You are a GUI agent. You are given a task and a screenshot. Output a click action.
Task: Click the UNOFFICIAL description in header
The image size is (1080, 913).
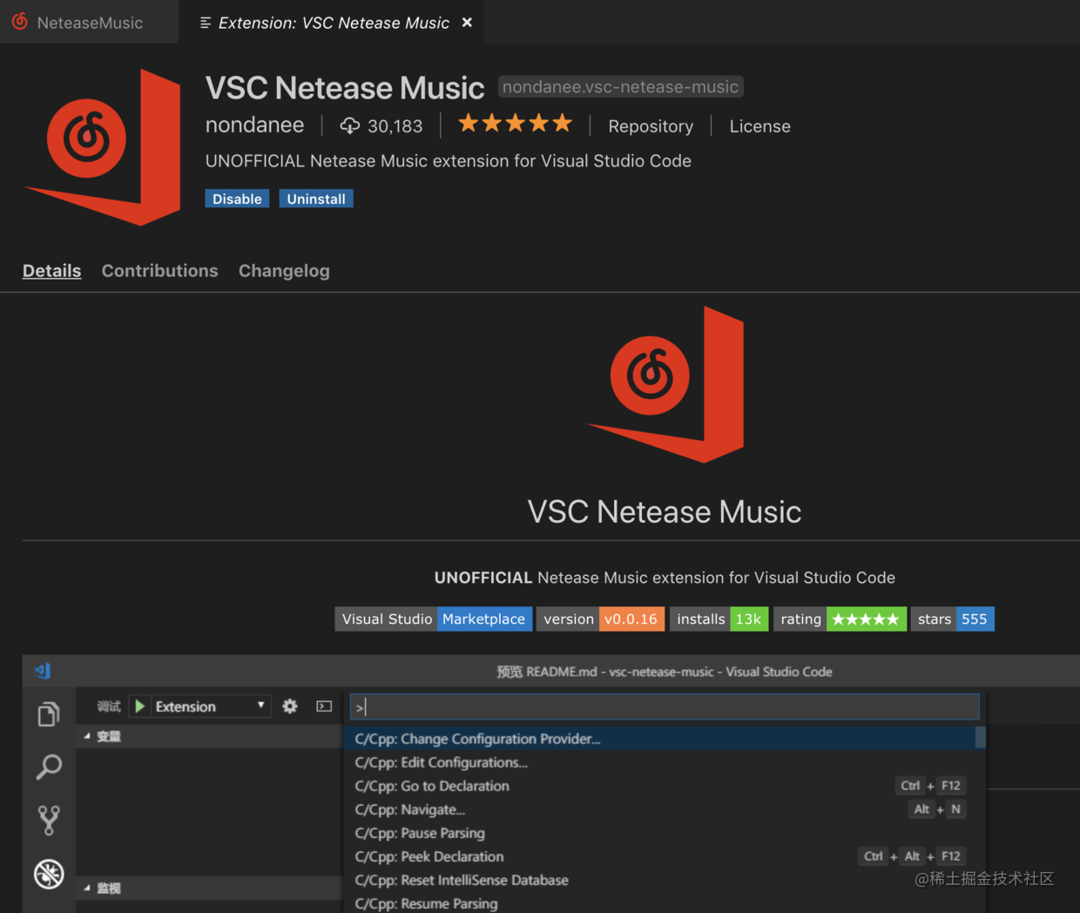(448, 161)
